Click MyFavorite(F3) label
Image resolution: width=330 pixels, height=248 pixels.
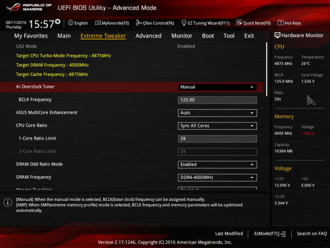point(115,23)
